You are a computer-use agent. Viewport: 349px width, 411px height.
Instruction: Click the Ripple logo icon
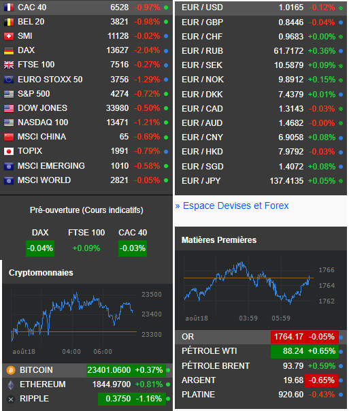[11, 399]
